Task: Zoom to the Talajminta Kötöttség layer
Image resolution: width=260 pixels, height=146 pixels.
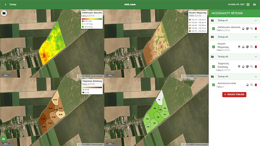Action: coord(252,66)
